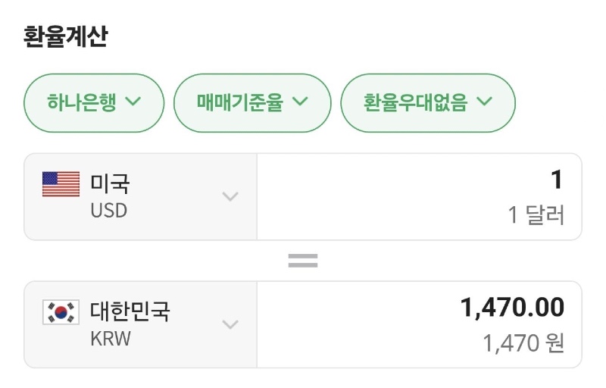Click the KRW currency code text
Screen dimensions: 606x388
point(111,339)
